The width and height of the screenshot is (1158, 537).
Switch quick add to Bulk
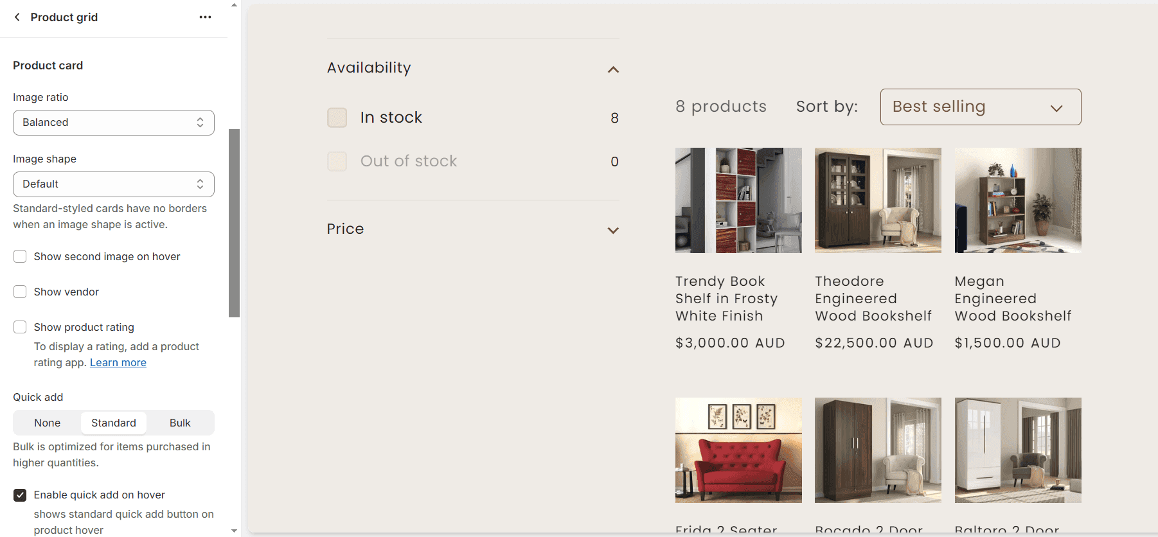click(180, 423)
